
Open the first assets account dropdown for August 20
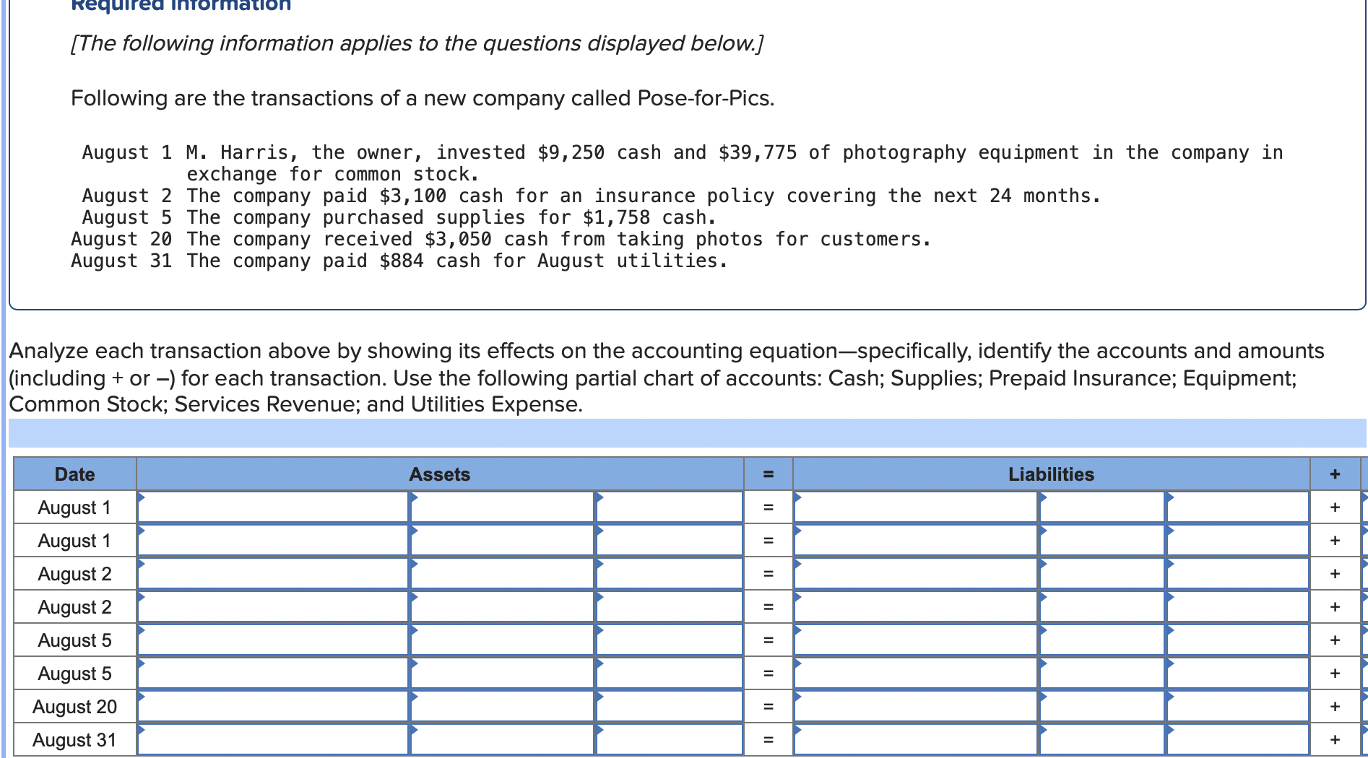(x=273, y=706)
